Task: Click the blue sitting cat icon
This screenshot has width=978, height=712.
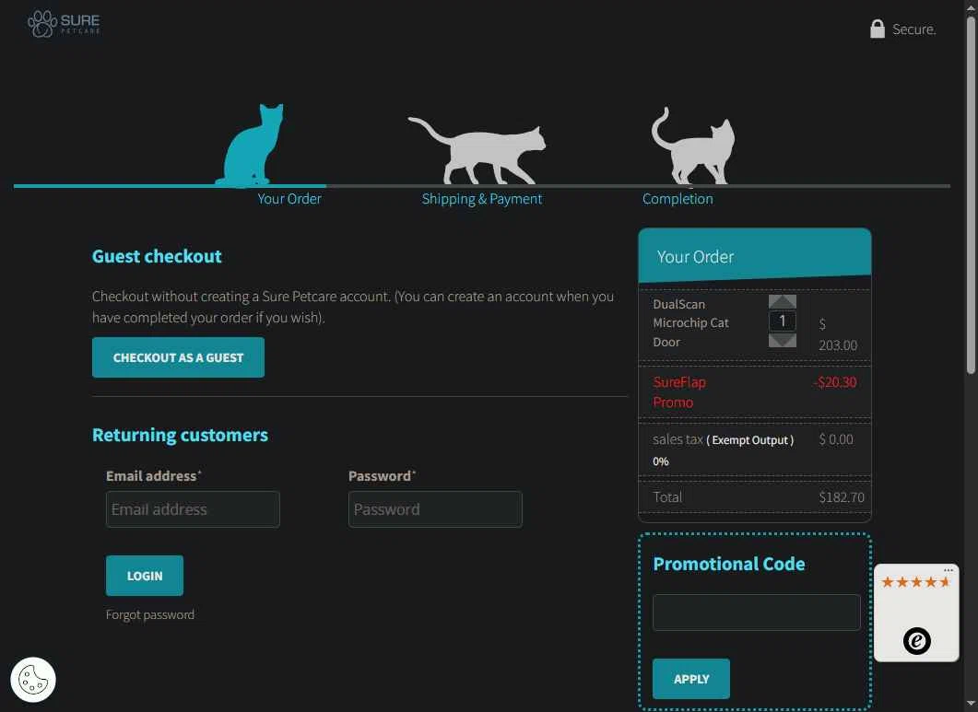Action: [x=250, y=145]
